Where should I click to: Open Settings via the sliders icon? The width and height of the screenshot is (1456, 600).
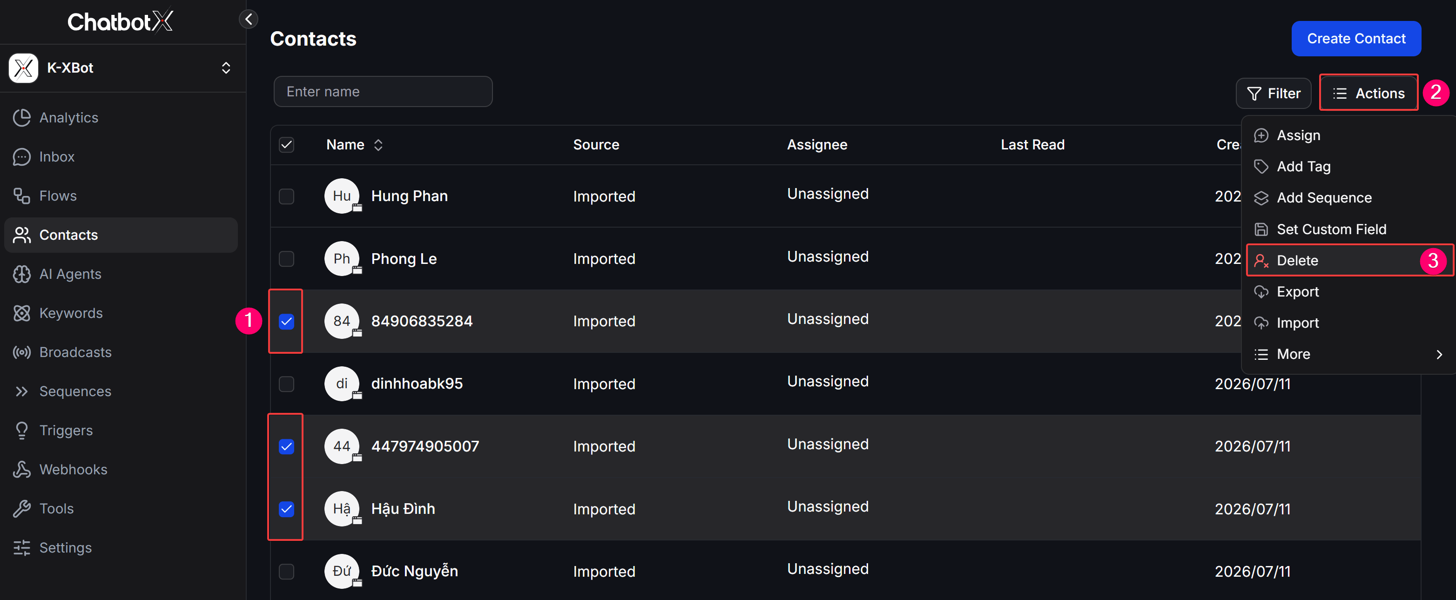(21, 547)
